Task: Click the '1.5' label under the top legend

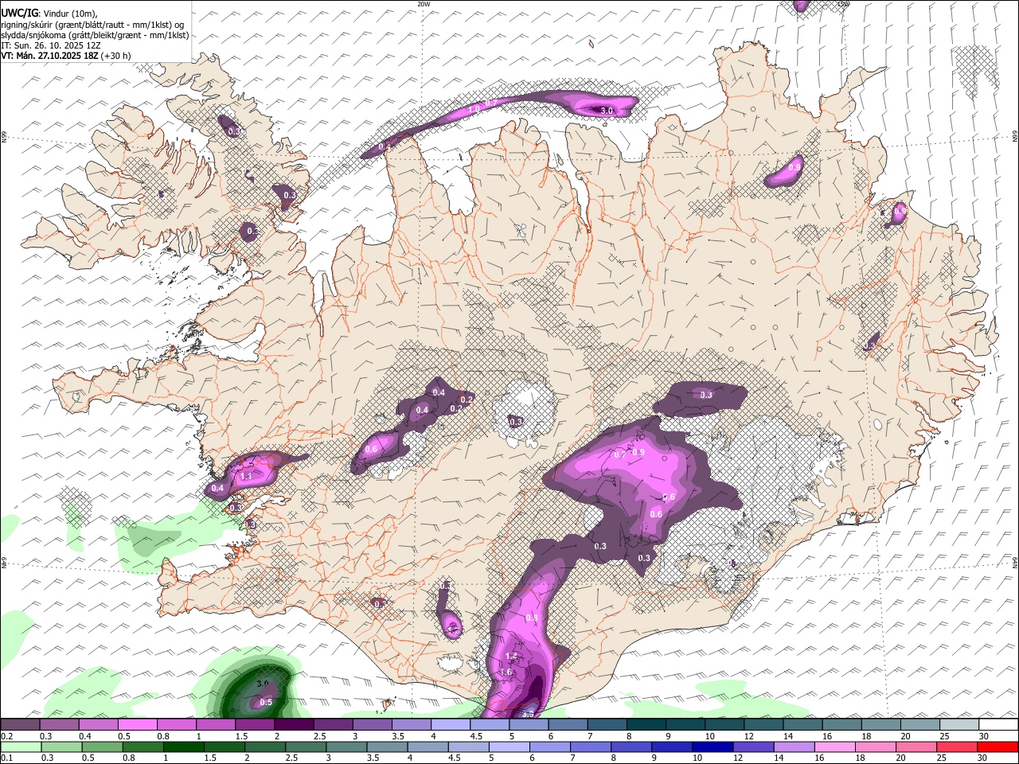Action: [241, 736]
